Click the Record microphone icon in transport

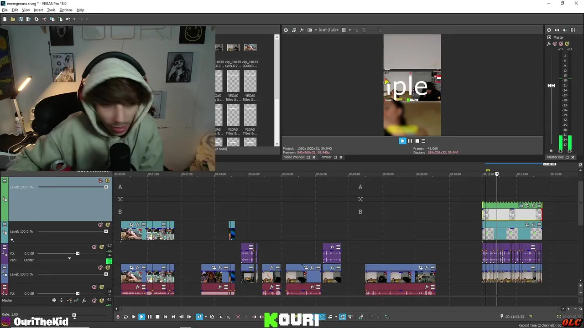coord(118,317)
